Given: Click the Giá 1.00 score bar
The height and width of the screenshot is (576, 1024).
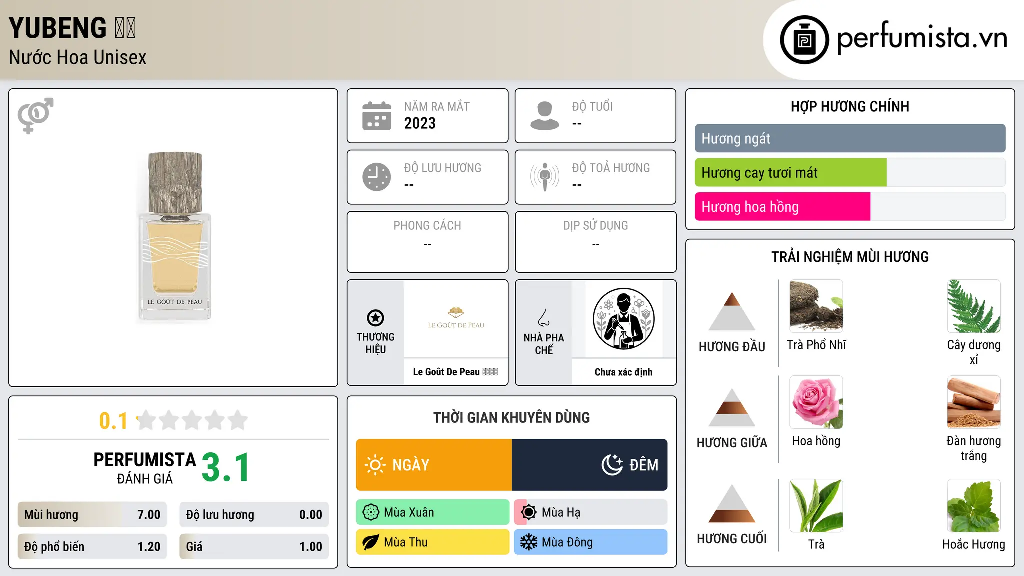Looking at the screenshot, I should pos(254,546).
